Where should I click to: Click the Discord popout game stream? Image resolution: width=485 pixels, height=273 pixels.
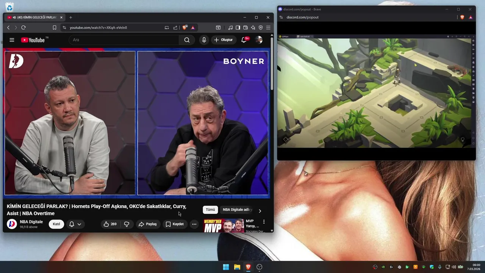(376, 91)
